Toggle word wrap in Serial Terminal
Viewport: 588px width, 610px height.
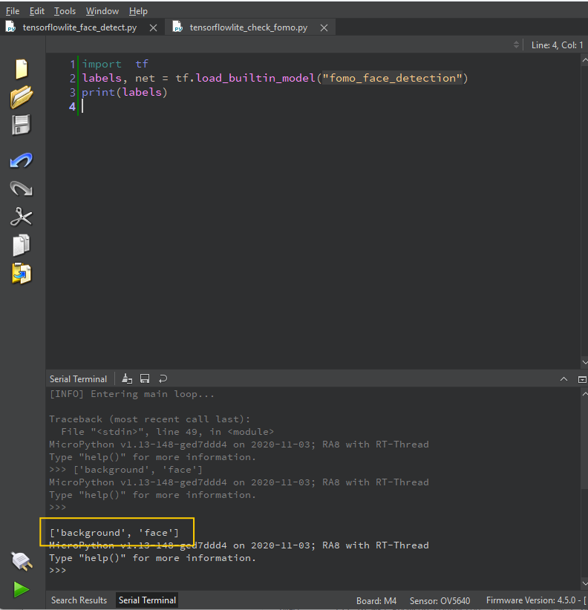tap(163, 378)
